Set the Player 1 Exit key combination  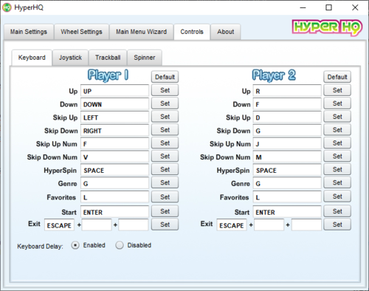(165, 225)
